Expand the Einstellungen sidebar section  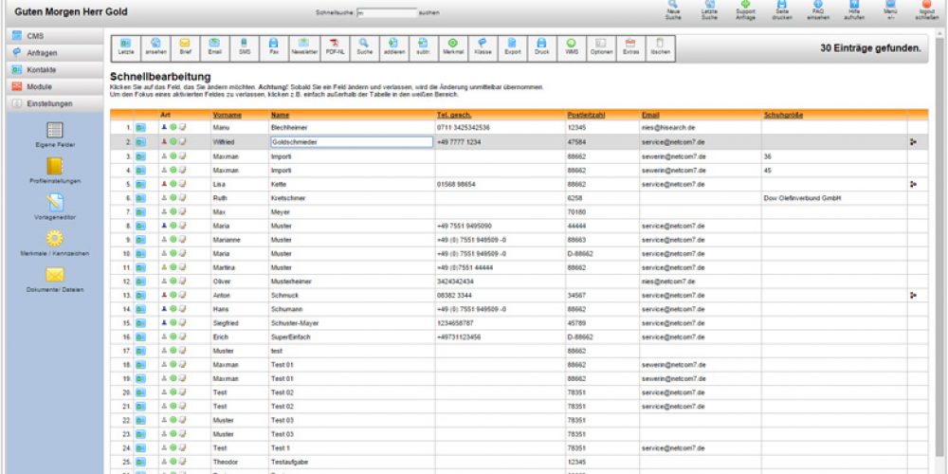tap(50, 103)
